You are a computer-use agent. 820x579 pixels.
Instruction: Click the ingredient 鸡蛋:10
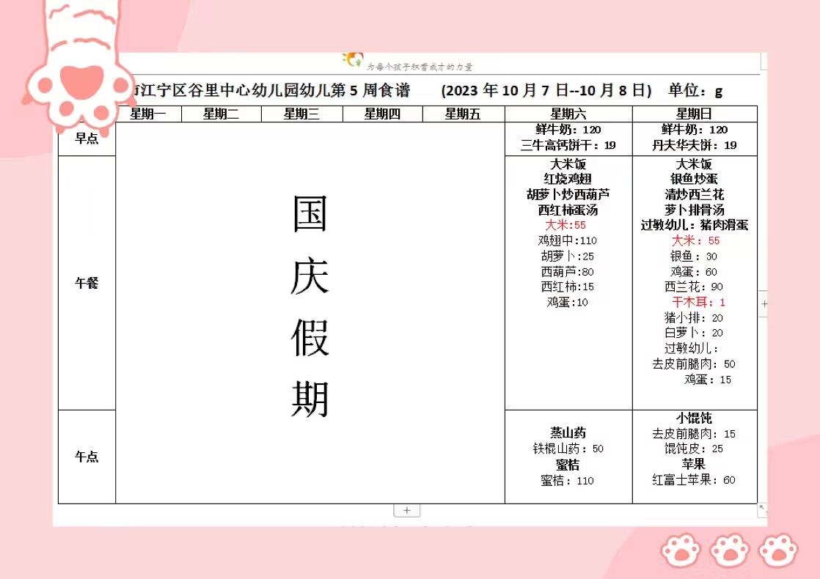point(568,302)
